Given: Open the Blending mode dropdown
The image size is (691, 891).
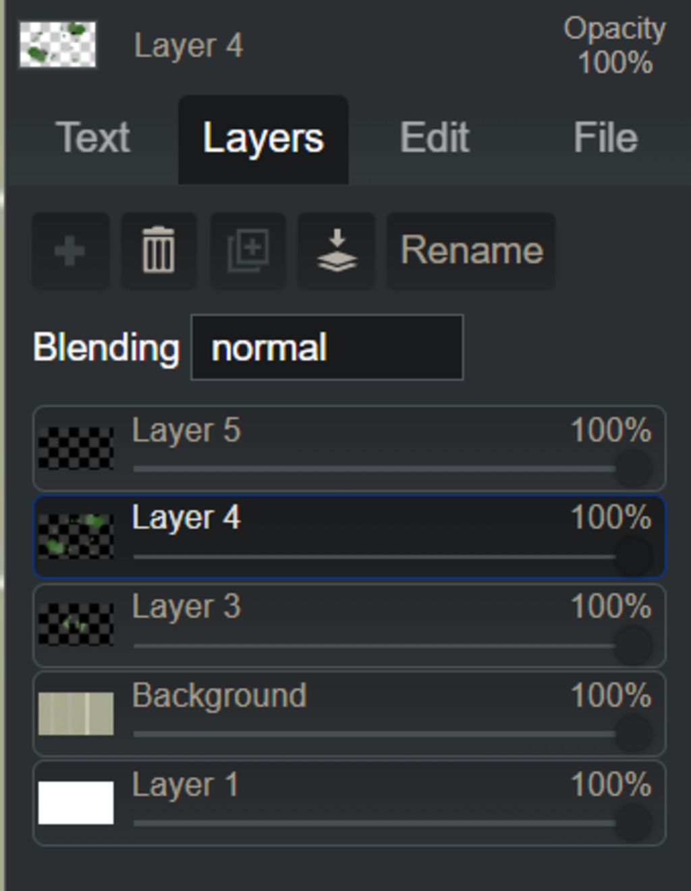Looking at the screenshot, I should tap(327, 348).
